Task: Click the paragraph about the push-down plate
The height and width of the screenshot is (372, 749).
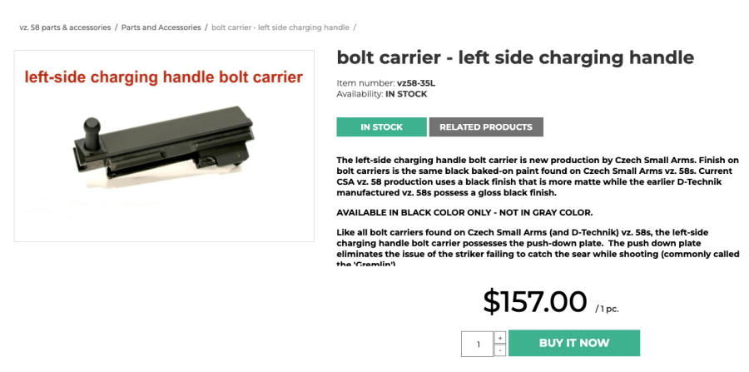Action: [524, 248]
